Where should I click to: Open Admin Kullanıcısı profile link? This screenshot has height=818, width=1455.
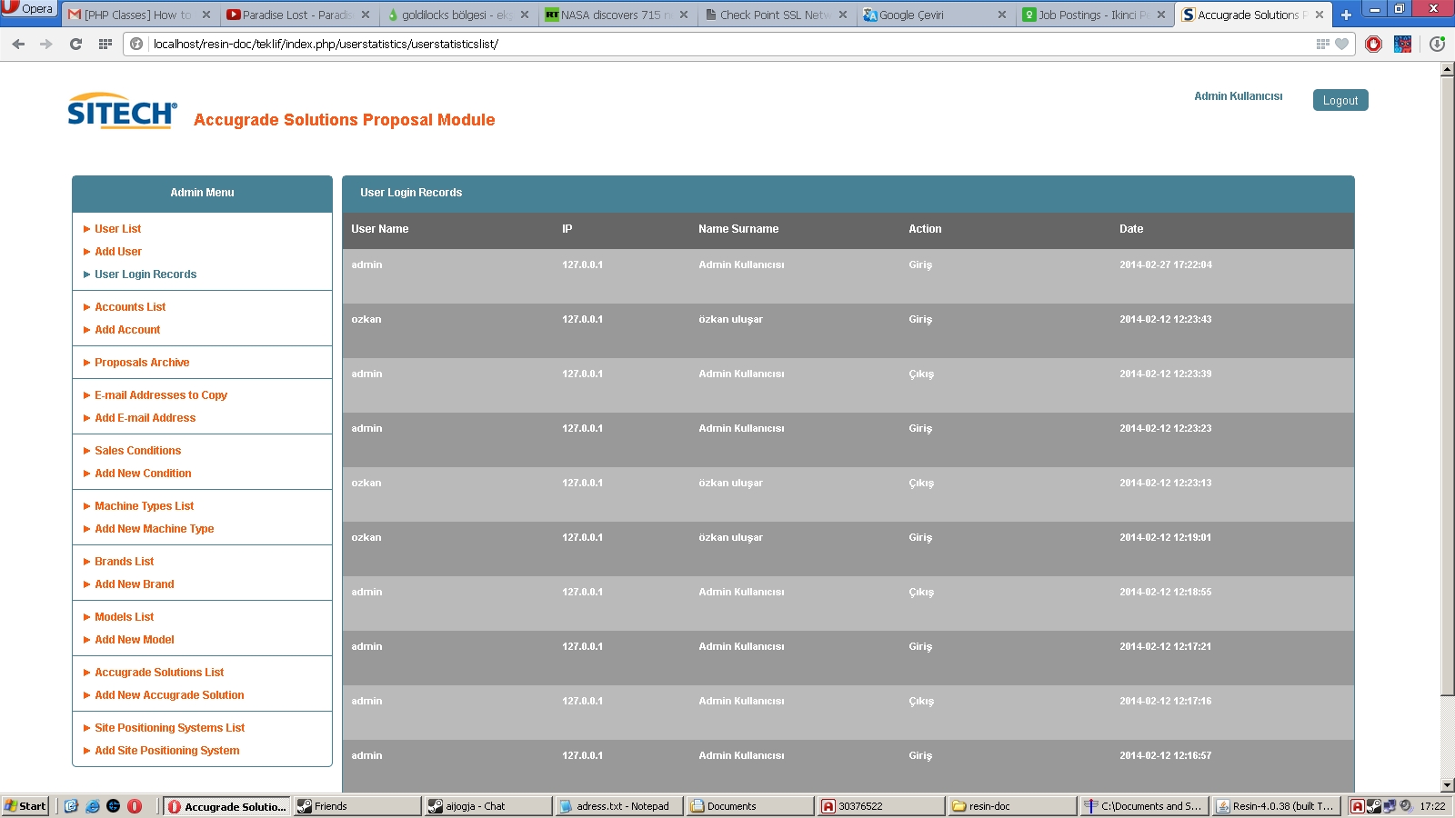(1238, 96)
